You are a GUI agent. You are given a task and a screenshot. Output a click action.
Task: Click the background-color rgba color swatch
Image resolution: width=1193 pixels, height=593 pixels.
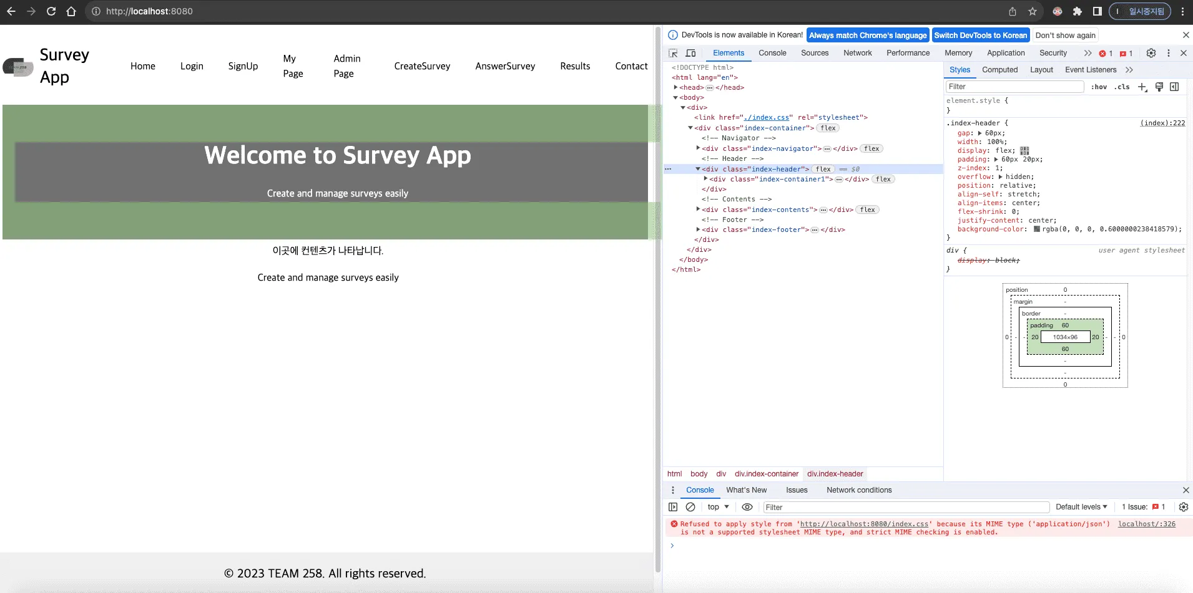pyautogui.click(x=1037, y=229)
